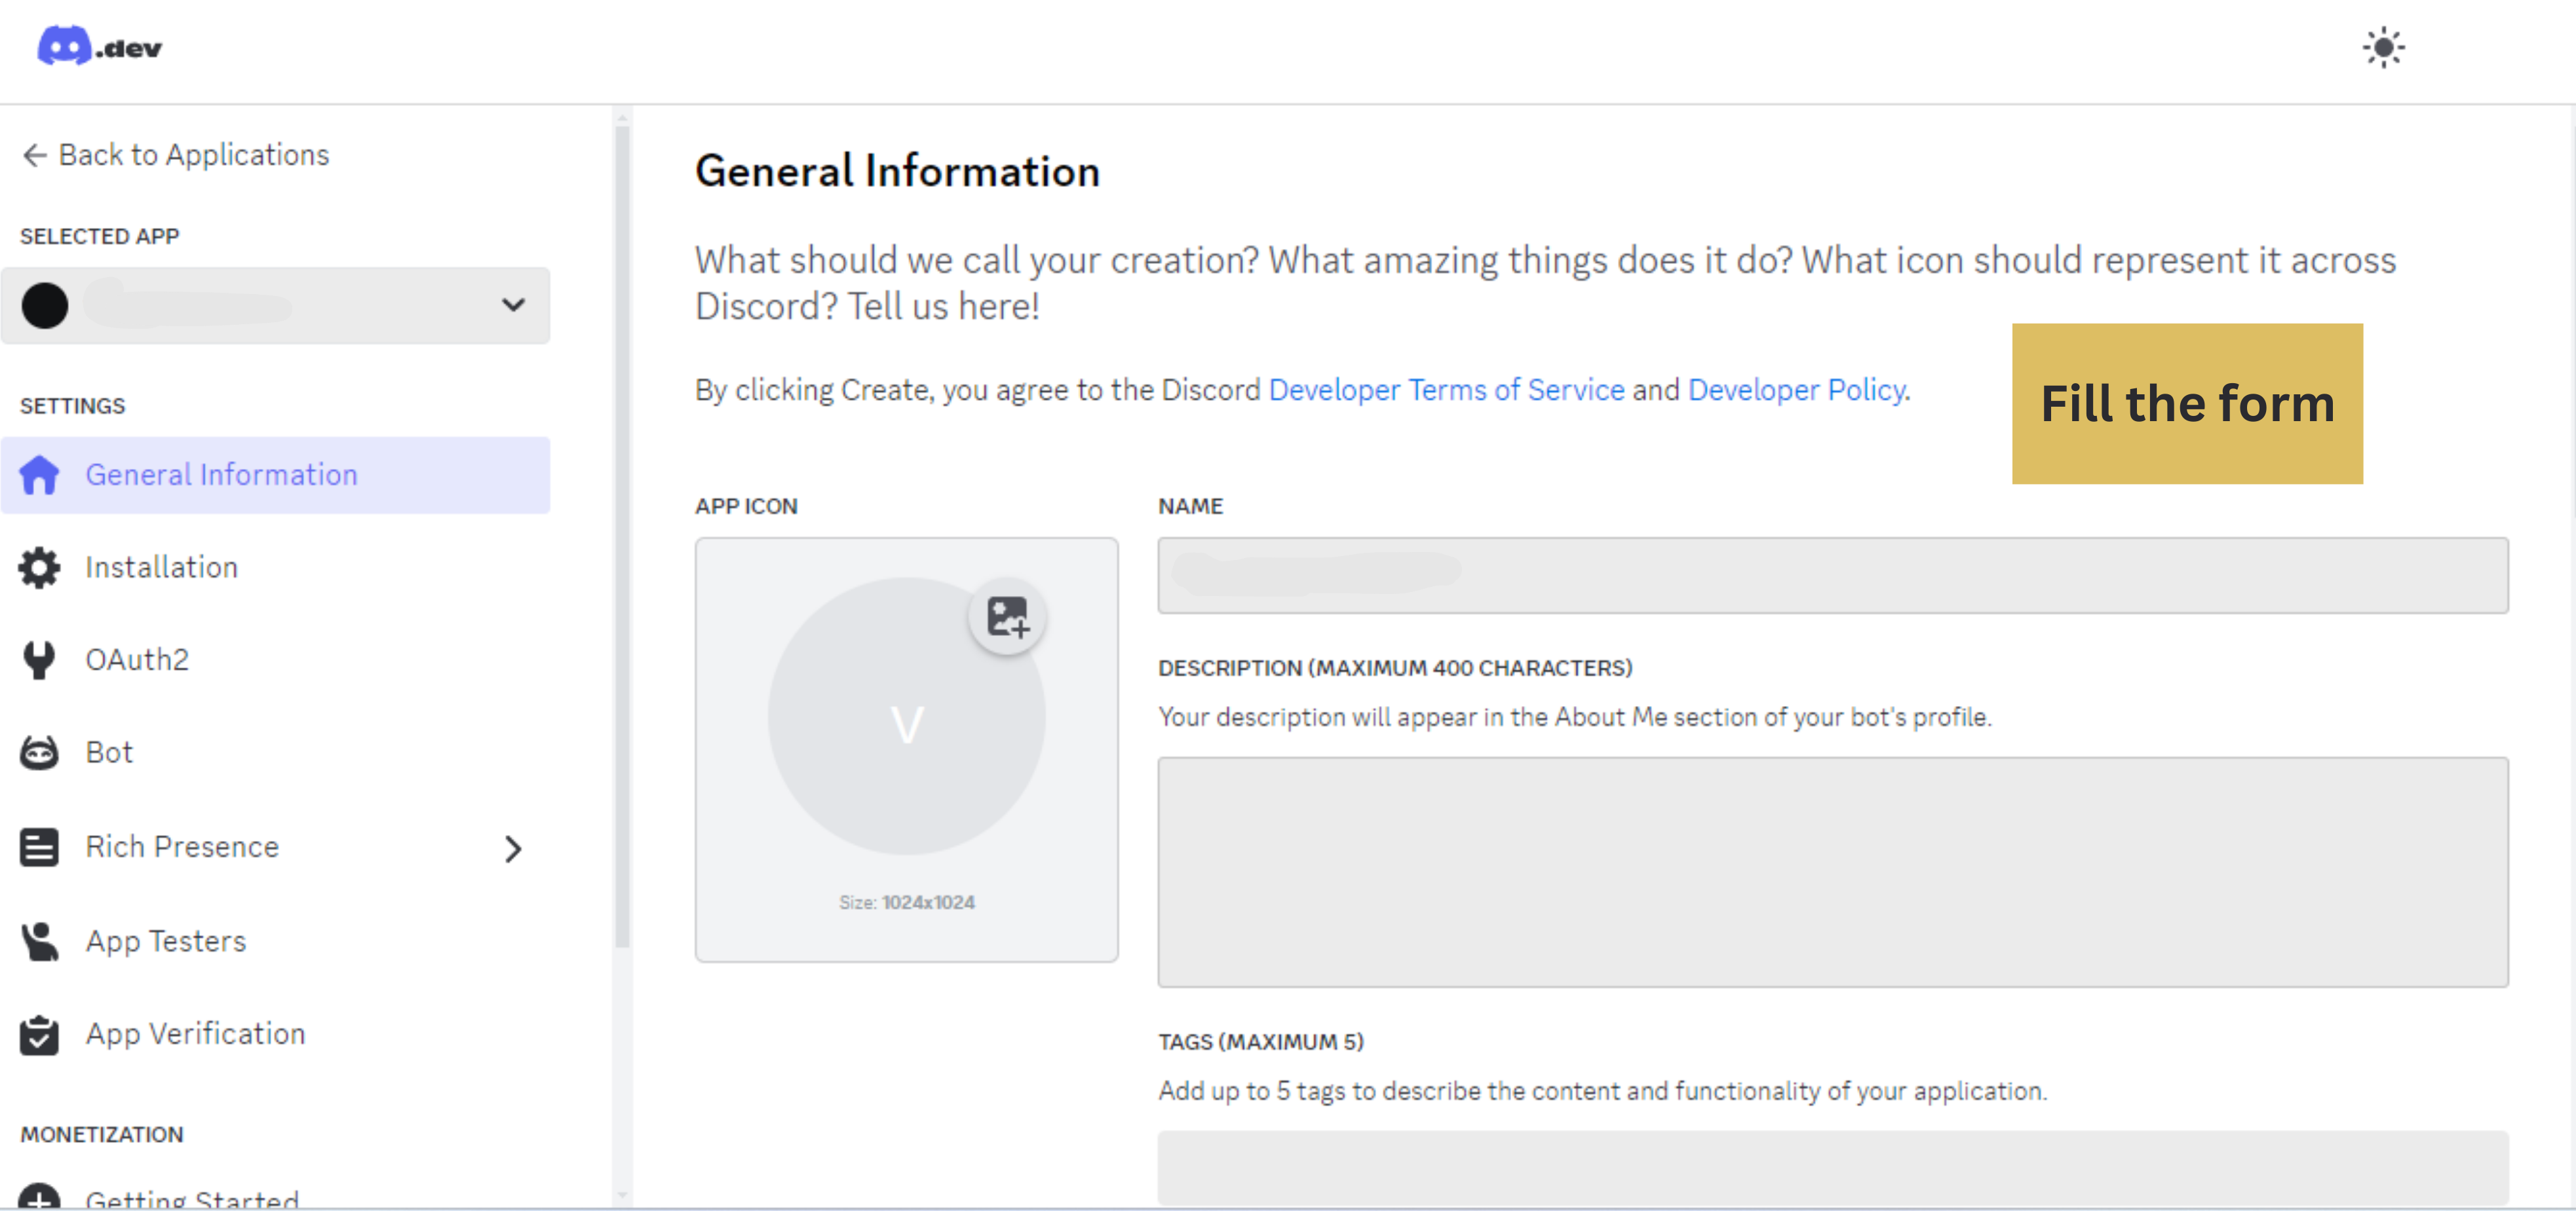Viewport: 2576px width, 1211px height.
Task: Click the 'General Information' page heading
Action: pos(897,171)
